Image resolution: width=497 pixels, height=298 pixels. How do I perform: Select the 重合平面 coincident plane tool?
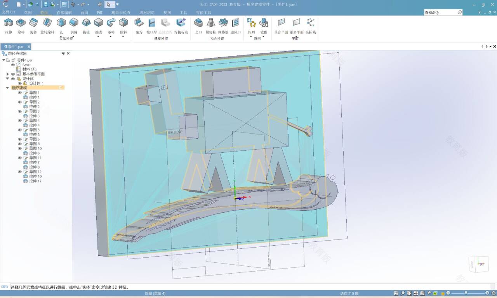click(281, 26)
